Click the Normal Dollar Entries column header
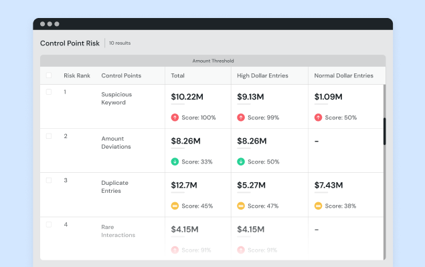This screenshot has width=425, height=267. click(x=344, y=75)
